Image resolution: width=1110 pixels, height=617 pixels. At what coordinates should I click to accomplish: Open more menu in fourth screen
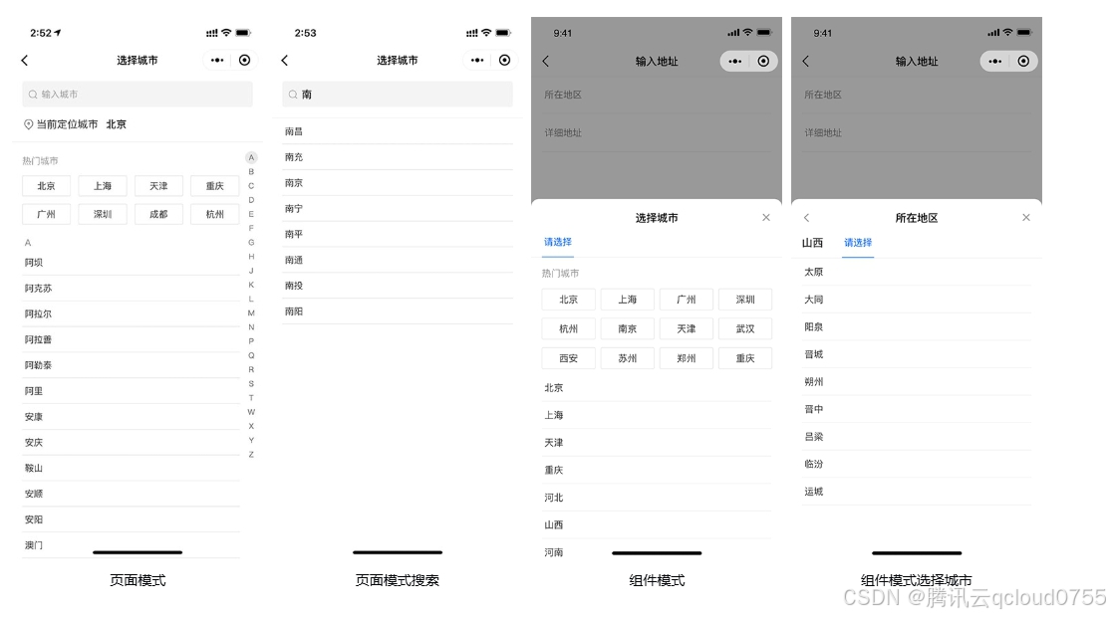(995, 62)
